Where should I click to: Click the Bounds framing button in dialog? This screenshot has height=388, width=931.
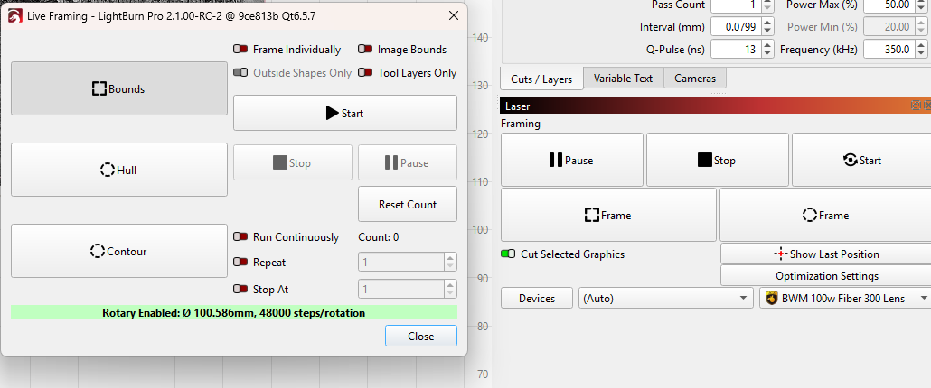(118, 88)
